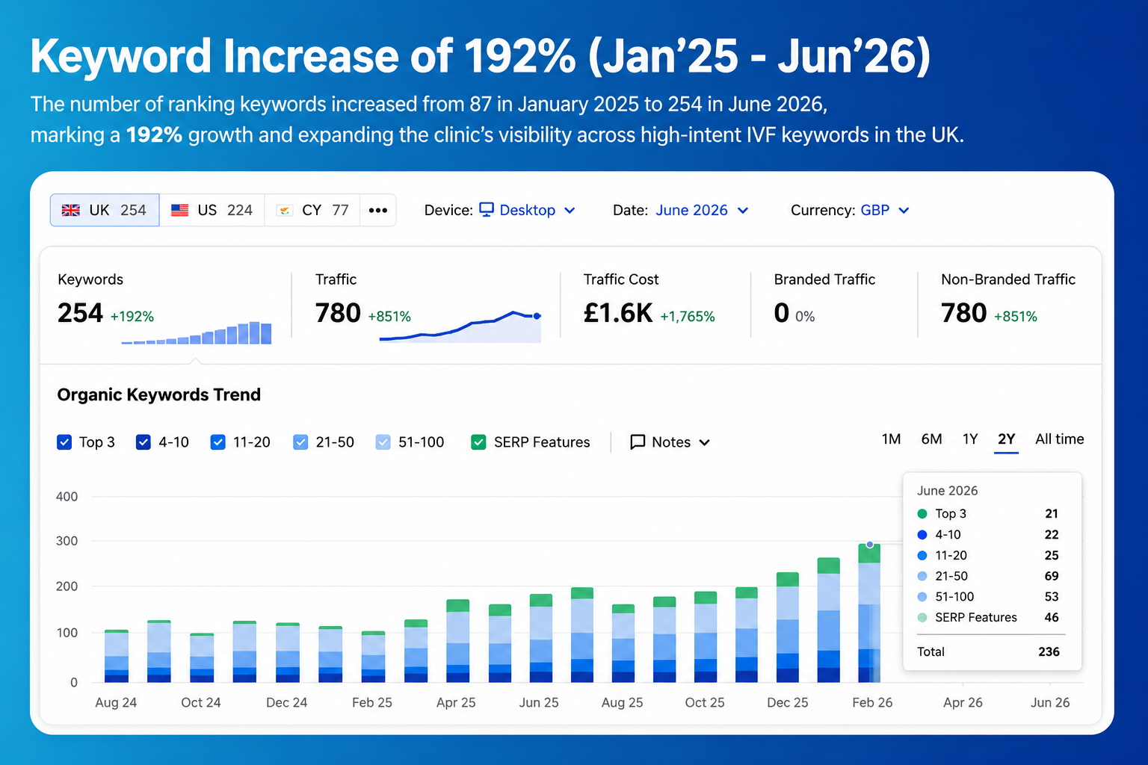The width and height of the screenshot is (1148, 765).
Task: Select the UK 254 database tab
Action: point(105,210)
